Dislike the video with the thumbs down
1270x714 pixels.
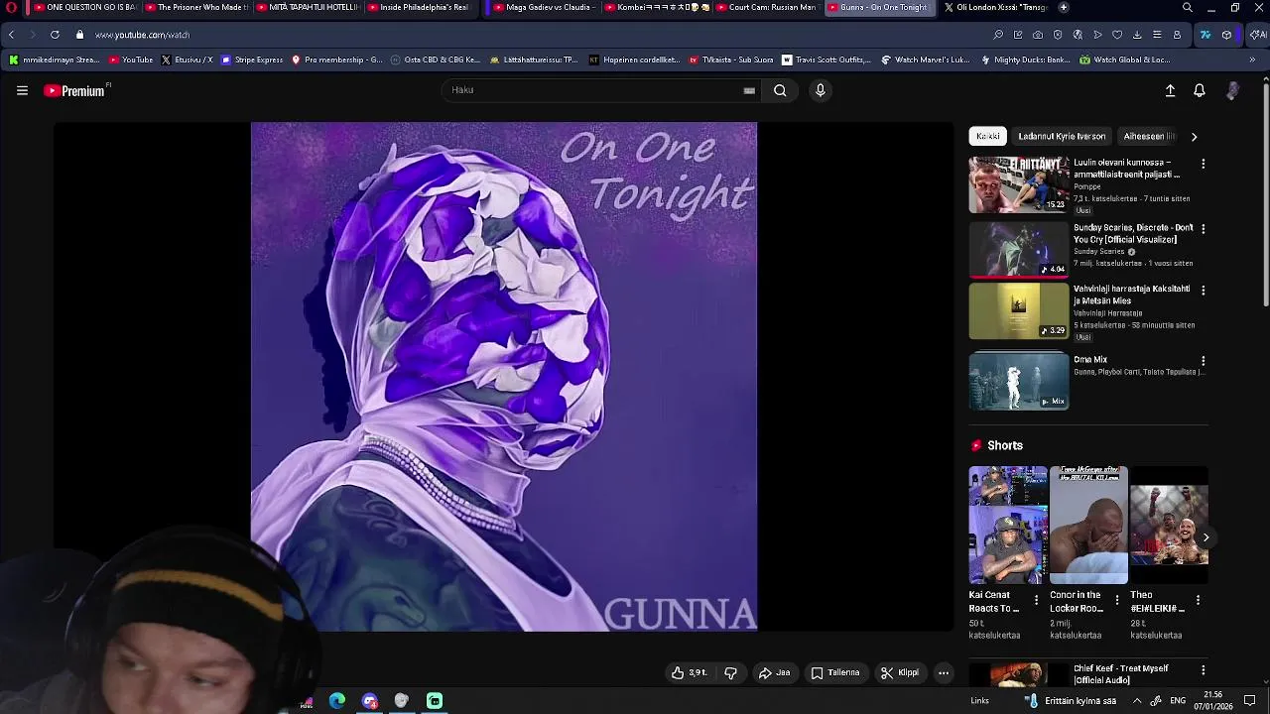pos(730,672)
